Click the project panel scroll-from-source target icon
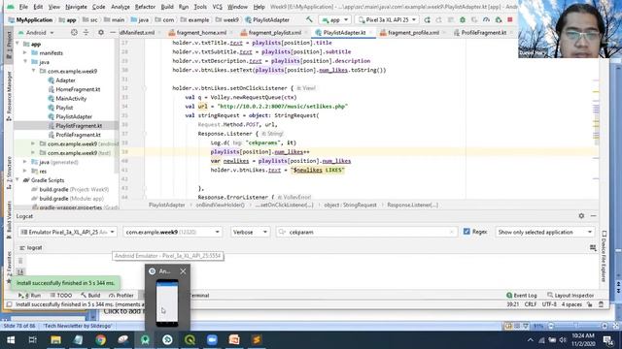This screenshot has height=349, width=622. [x=74, y=32]
